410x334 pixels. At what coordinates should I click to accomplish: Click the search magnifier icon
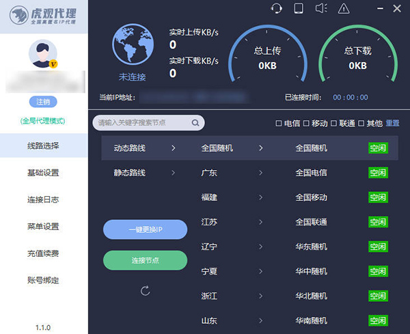click(x=195, y=123)
